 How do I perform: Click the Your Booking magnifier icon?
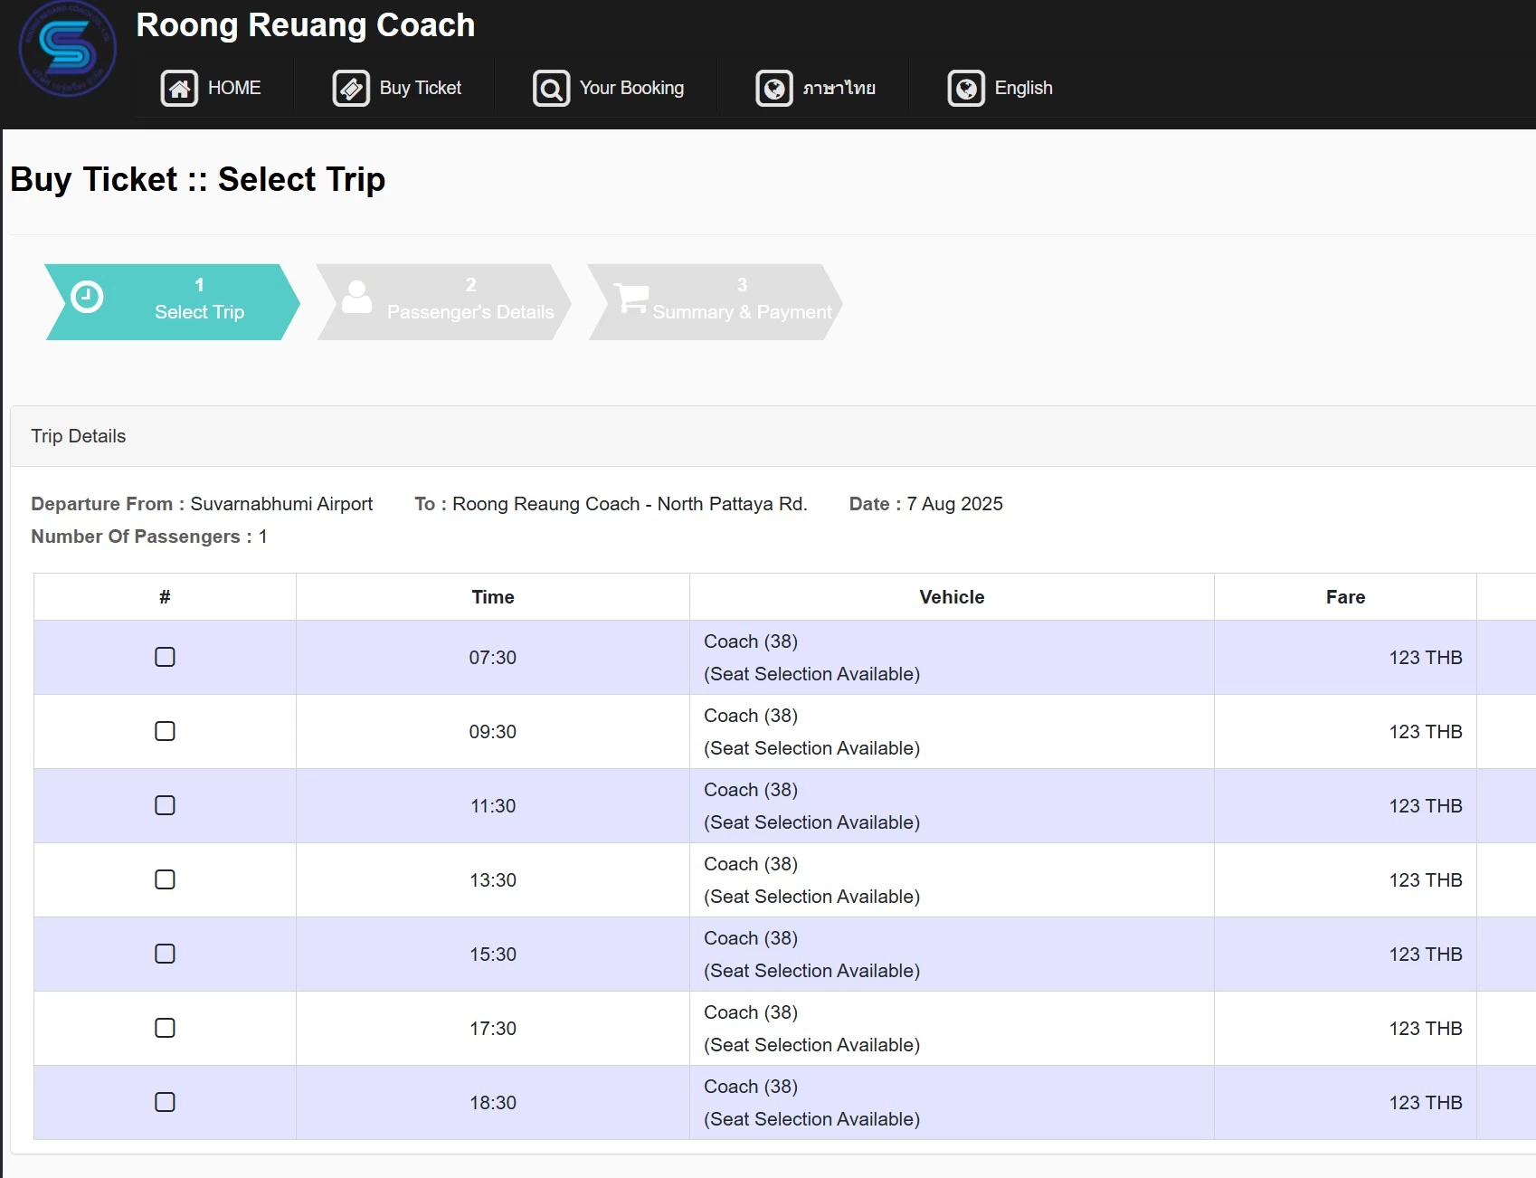point(551,88)
